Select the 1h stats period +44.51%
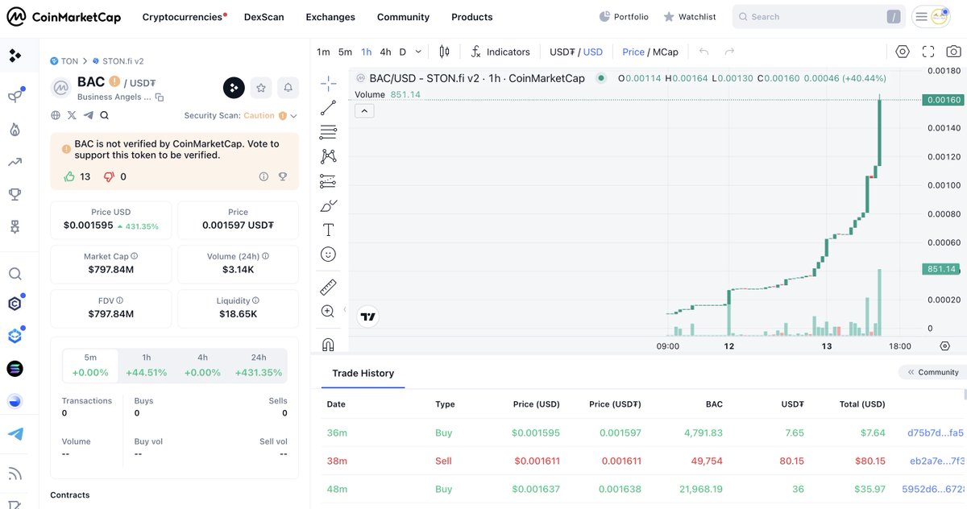Screen dimensions: 967x509 147,365
